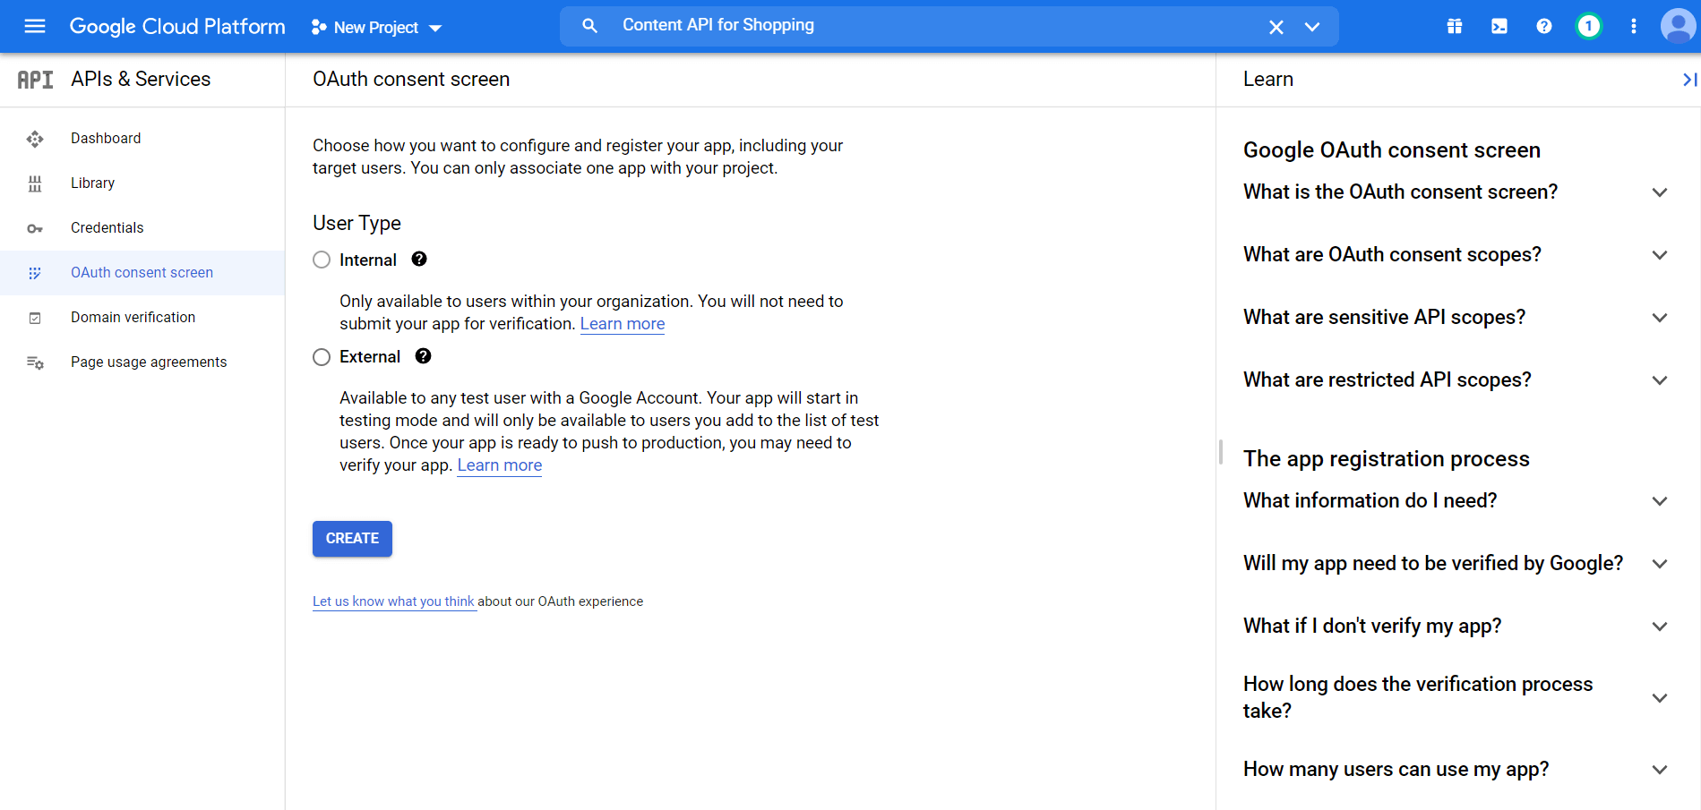Screen dimensions: 1701x810
Task: Click the OAuth consent screen dots icon
Action: 35,273
